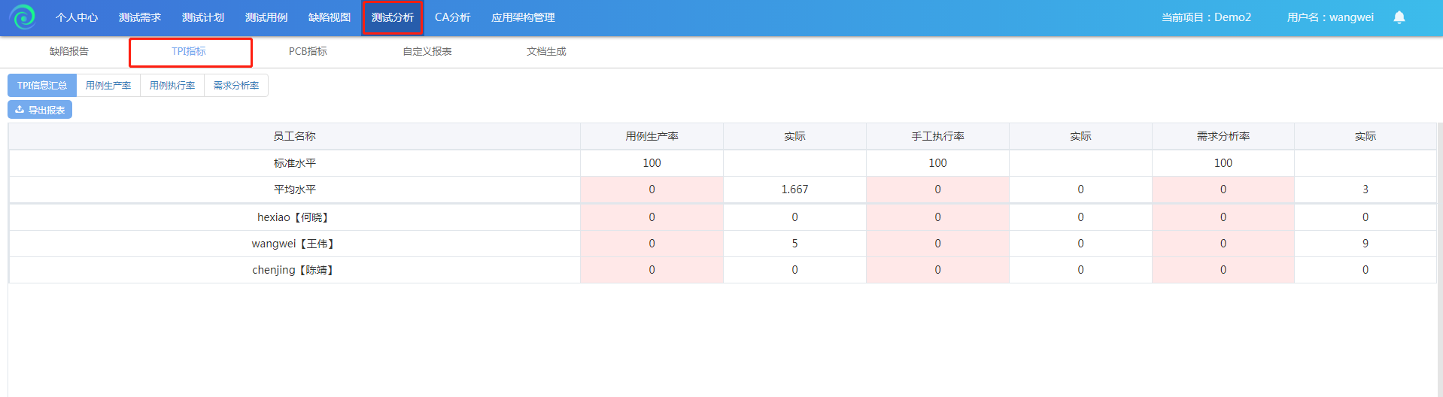
Task: Switch to the 用例生产率 sub-tab
Action: click(108, 86)
